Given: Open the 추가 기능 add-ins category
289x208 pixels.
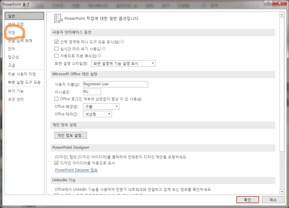Looking at the screenshot, I should [x=24, y=91].
